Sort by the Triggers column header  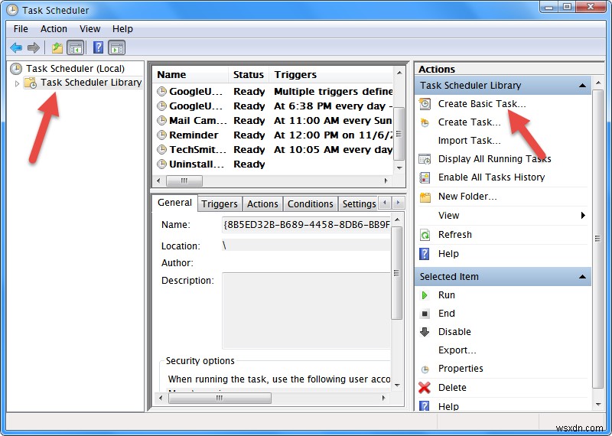[332, 74]
